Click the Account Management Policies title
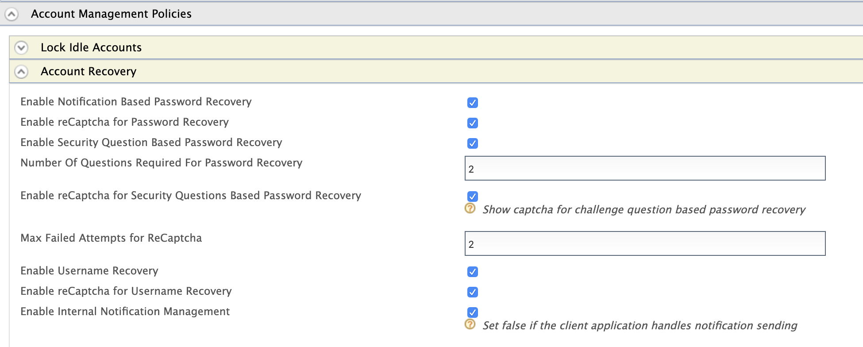863x347 pixels. (111, 14)
